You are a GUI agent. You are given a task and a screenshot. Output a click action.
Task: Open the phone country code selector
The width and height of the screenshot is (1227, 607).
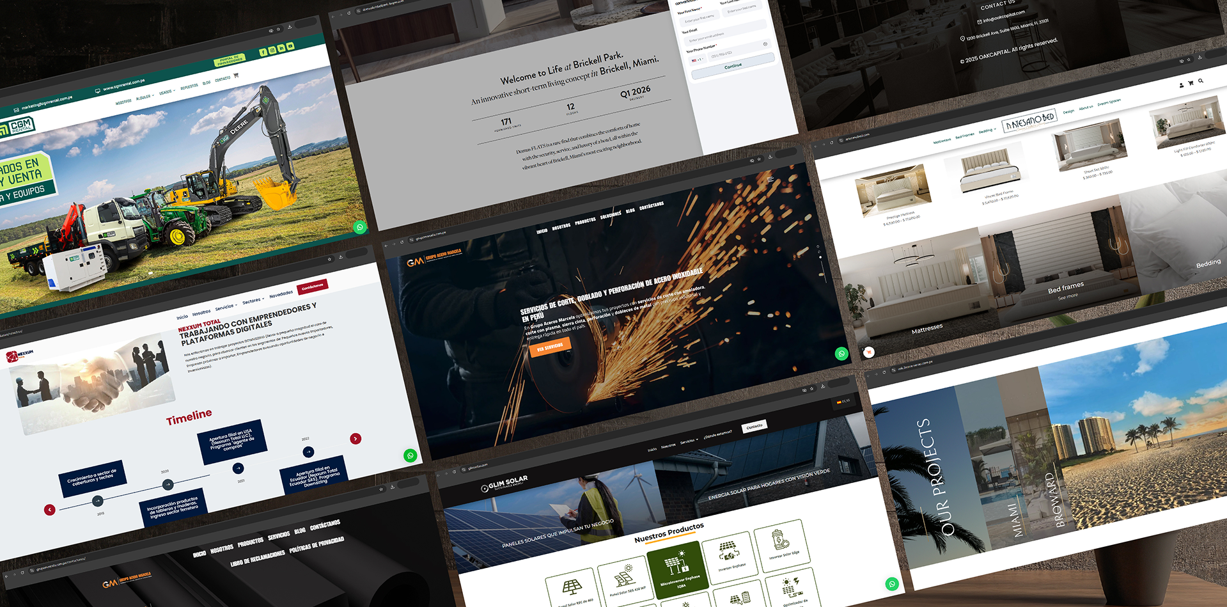pyautogui.click(x=696, y=60)
